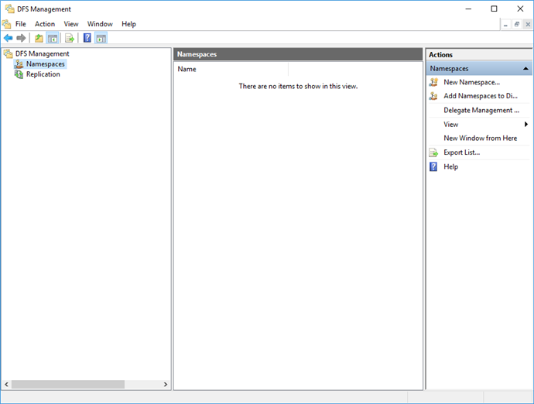Screen dimensions: 534x404
Task: Restore the inner MDI child window
Action: click(517, 25)
